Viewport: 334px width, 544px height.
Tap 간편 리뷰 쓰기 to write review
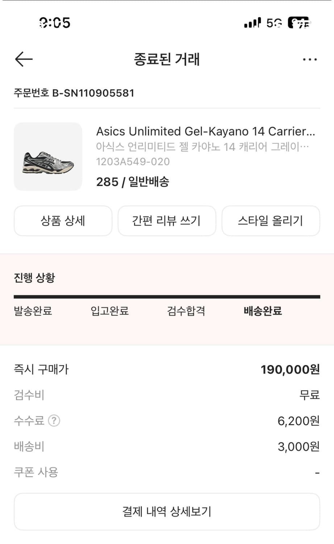pos(167,221)
